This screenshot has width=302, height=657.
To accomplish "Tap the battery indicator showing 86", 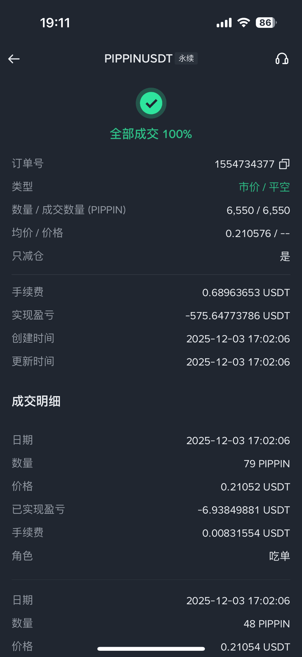I will [x=266, y=23].
